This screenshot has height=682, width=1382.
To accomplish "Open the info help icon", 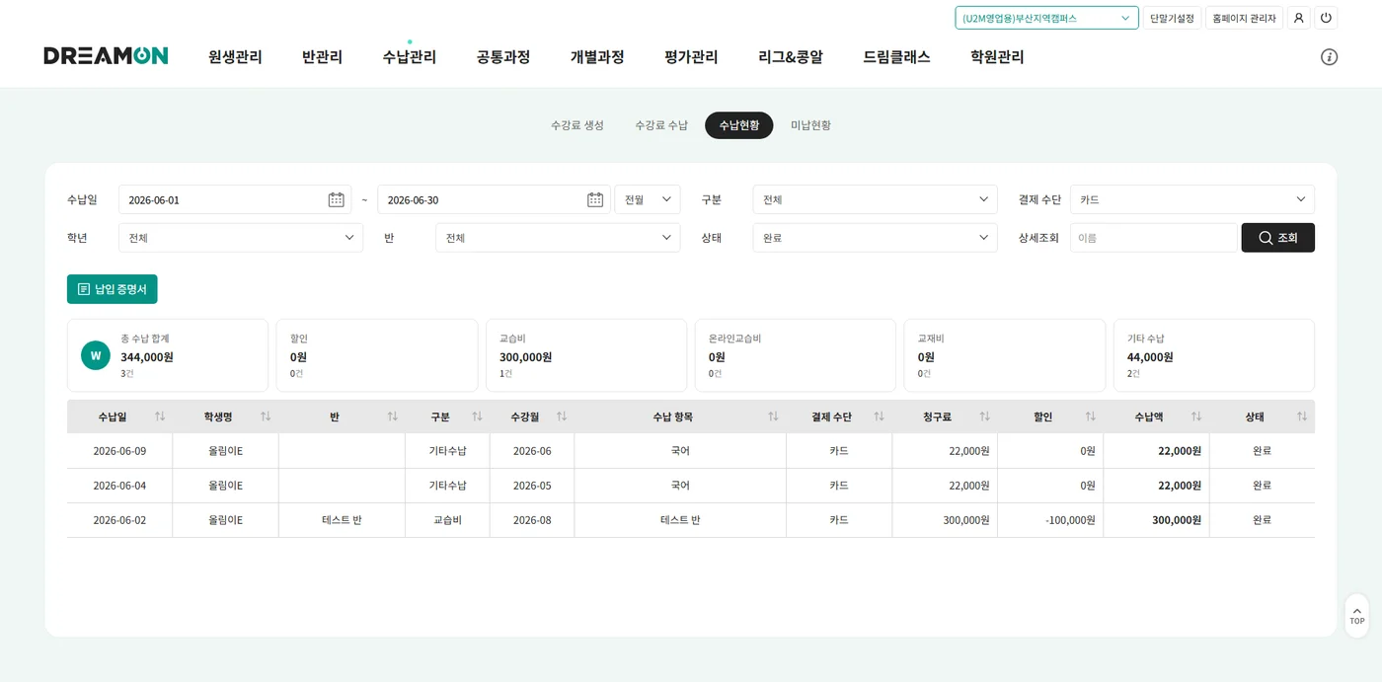I will (1330, 57).
